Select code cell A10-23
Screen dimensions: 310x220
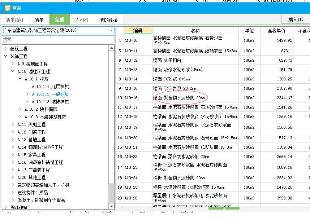point(138,167)
